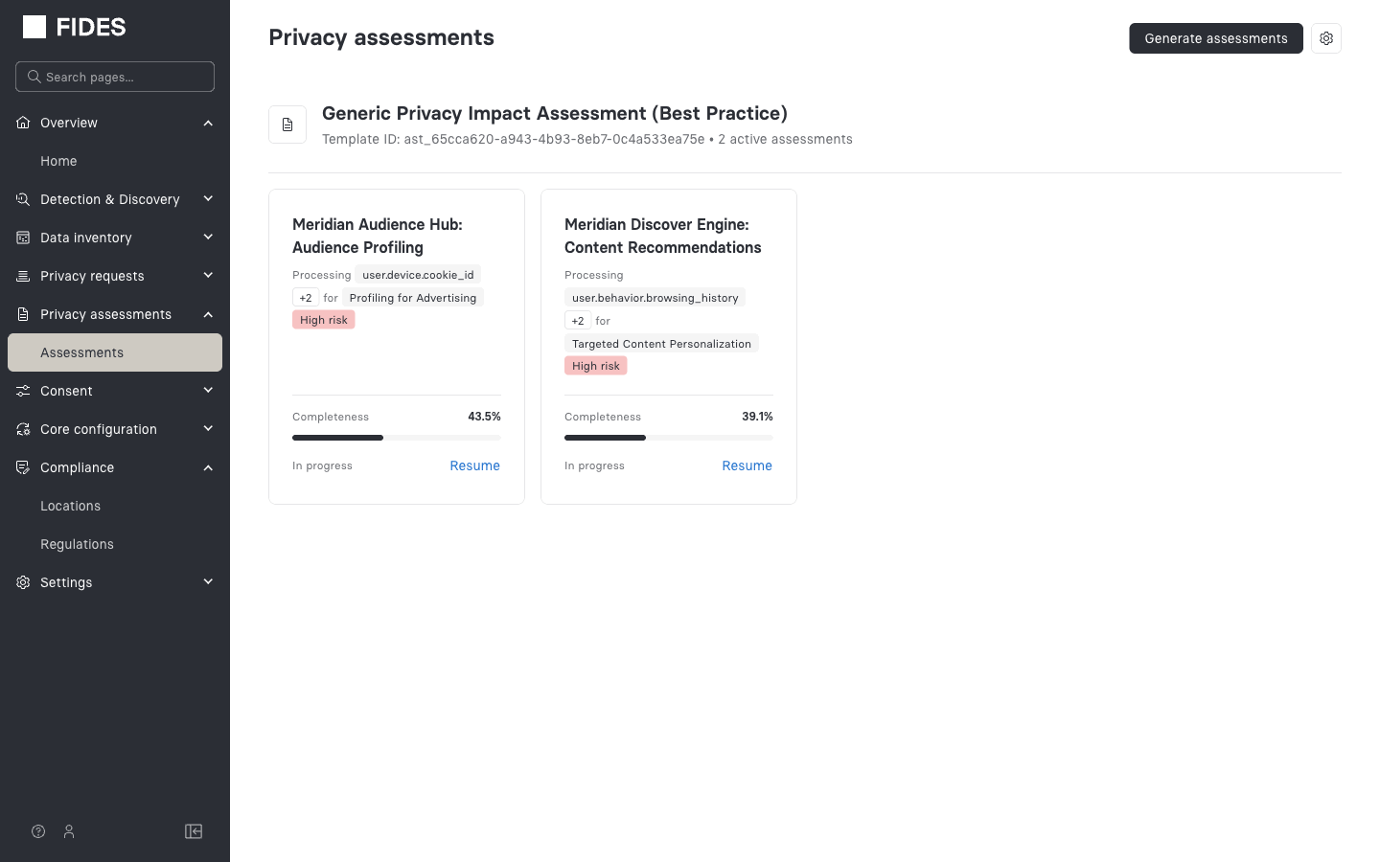Click the completeness progress bar showing 39.1%

tap(668, 437)
